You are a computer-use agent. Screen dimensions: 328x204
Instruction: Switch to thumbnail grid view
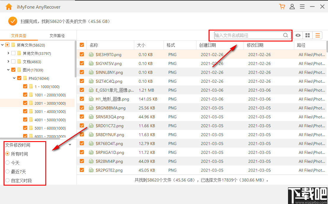(x=308, y=35)
